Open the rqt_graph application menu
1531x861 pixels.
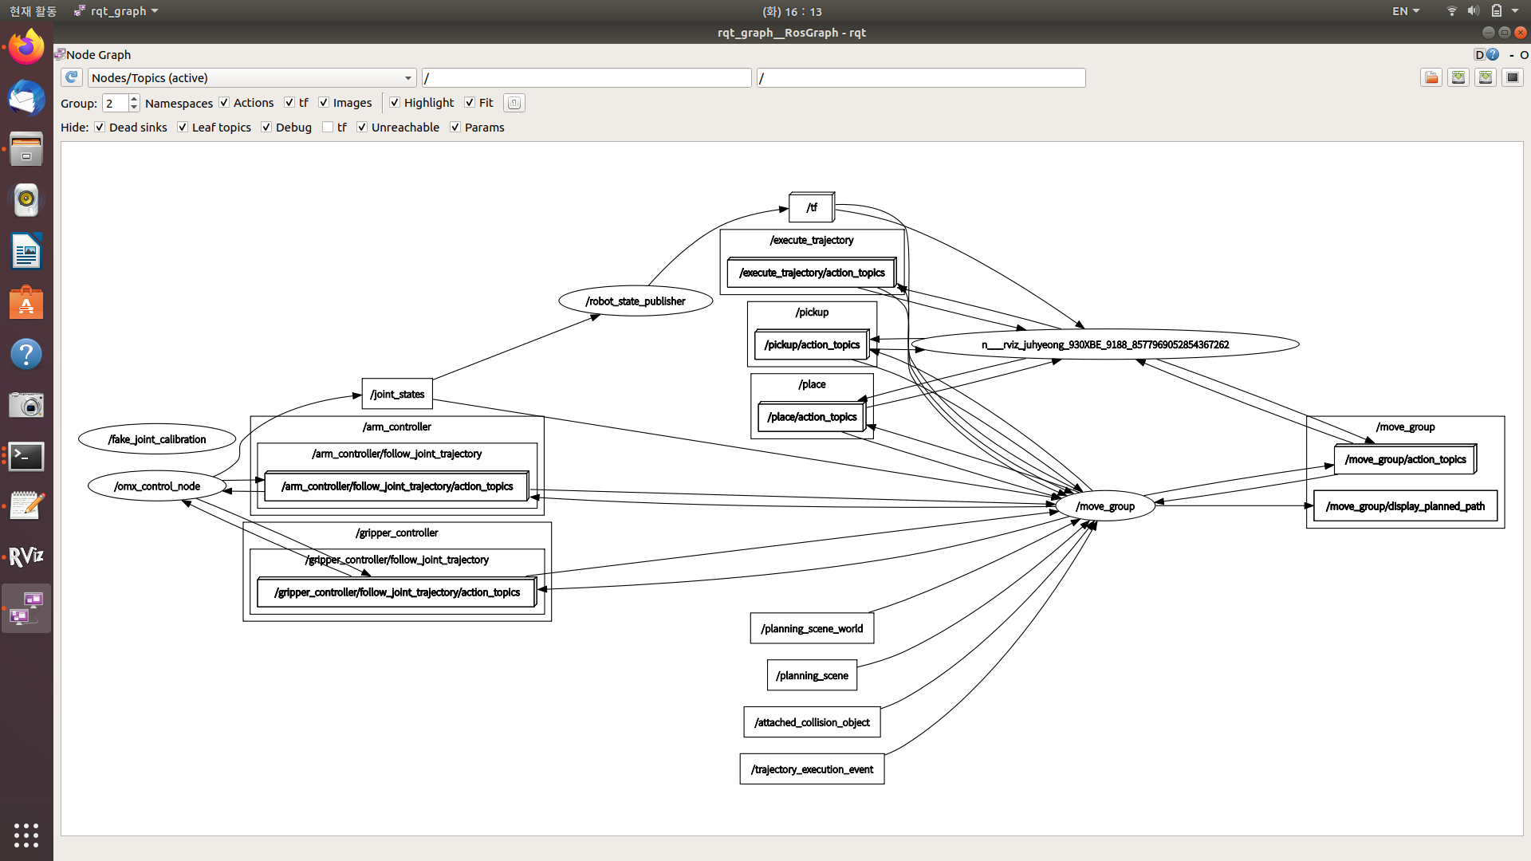(x=118, y=11)
